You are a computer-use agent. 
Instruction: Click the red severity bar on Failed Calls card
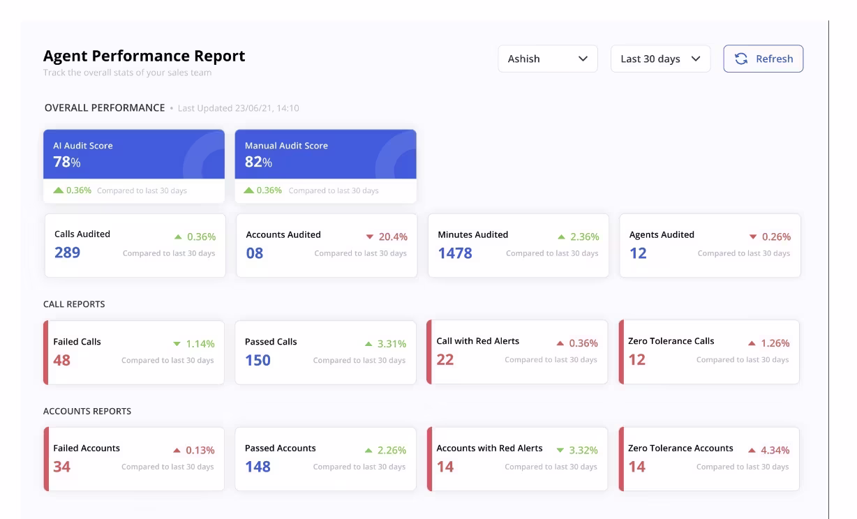pyautogui.click(x=45, y=352)
